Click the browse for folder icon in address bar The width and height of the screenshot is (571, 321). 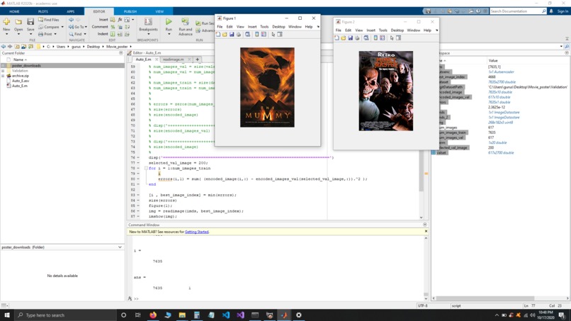tap(30, 47)
